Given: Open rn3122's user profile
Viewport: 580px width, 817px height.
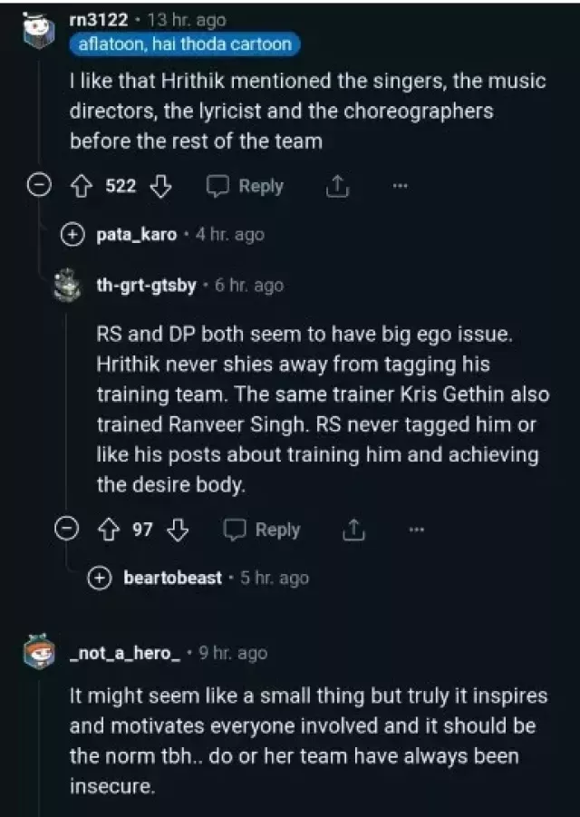Looking at the screenshot, I should point(99,20).
